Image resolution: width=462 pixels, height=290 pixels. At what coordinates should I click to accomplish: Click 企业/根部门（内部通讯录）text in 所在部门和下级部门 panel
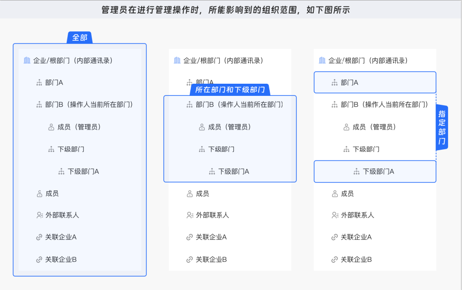pos(223,60)
